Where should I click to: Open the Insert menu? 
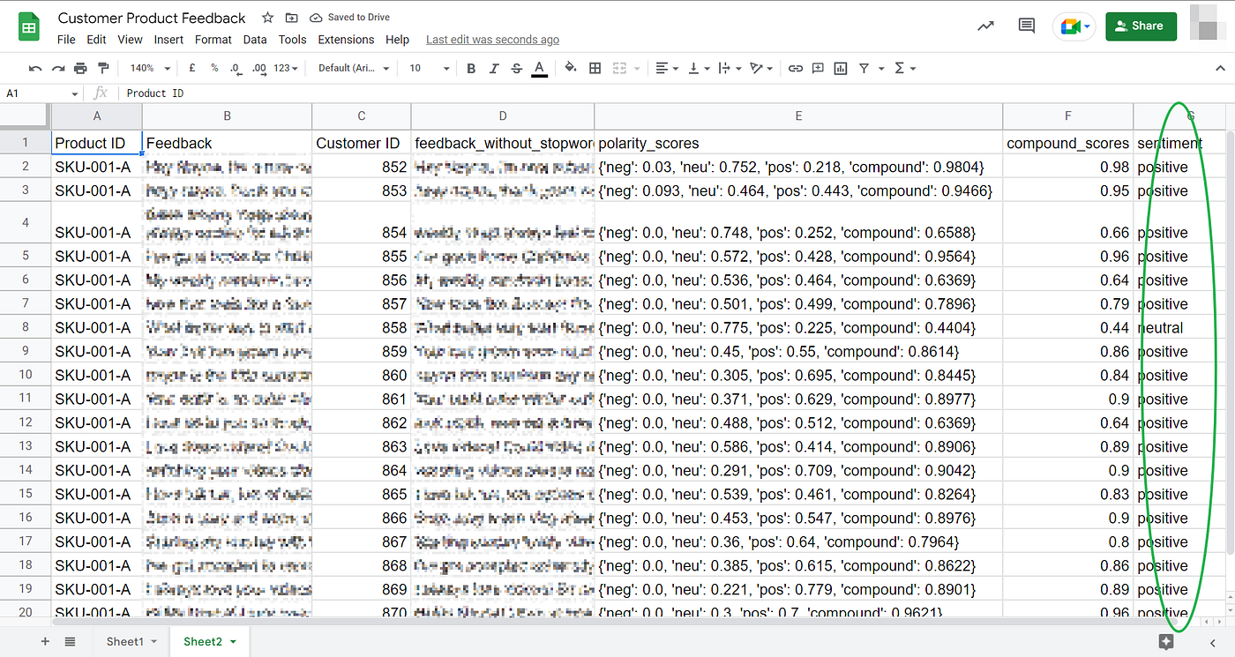tap(168, 40)
